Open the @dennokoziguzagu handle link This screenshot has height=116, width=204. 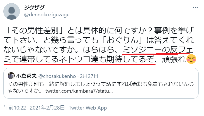pyautogui.click(x=47, y=15)
